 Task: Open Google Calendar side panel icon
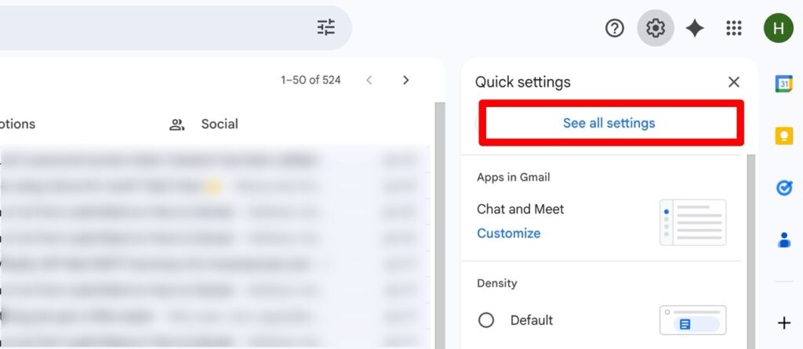[x=783, y=84]
